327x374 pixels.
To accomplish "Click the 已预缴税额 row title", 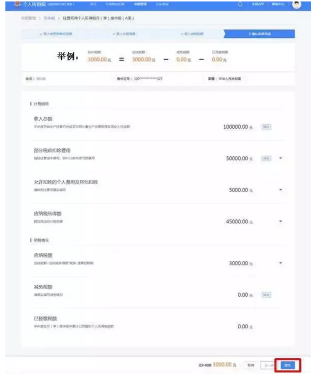I will (x=45, y=319).
